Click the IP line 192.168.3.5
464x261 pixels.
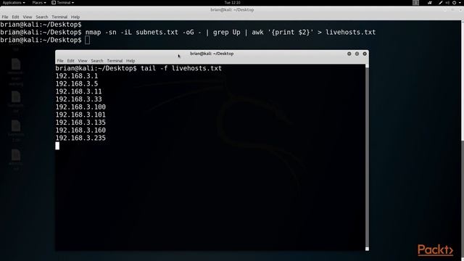(x=77, y=84)
